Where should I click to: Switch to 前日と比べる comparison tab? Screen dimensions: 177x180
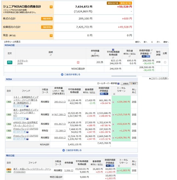click(113, 3)
